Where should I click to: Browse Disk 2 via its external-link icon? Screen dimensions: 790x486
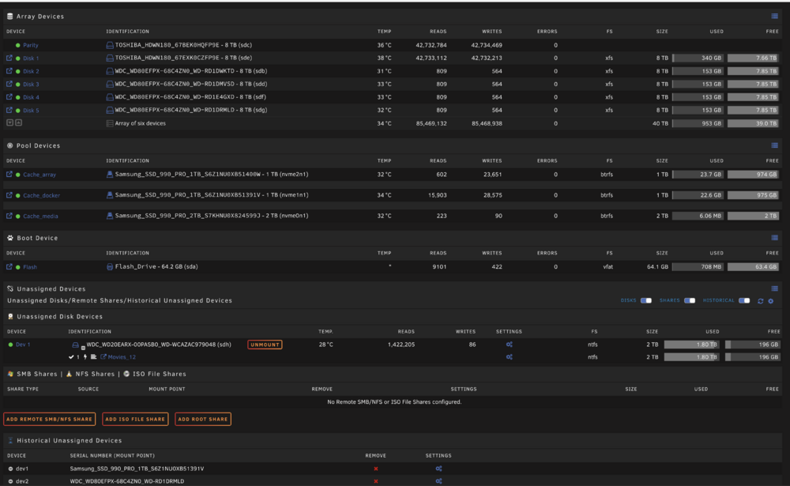[x=9, y=71]
